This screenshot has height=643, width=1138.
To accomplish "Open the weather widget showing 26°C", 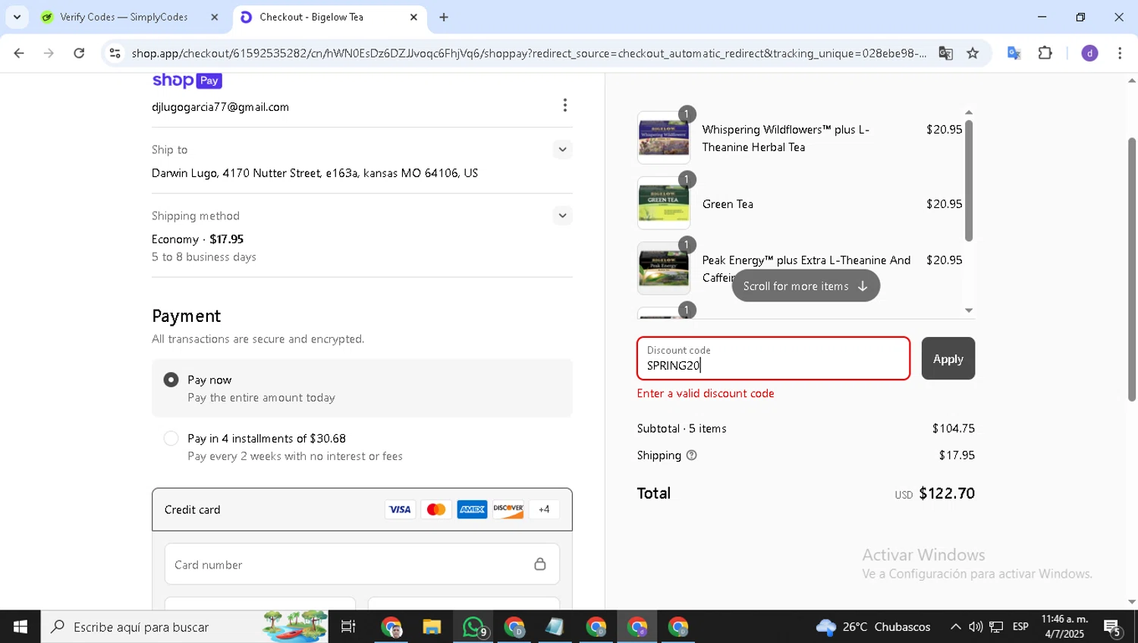I will coord(873,627).
